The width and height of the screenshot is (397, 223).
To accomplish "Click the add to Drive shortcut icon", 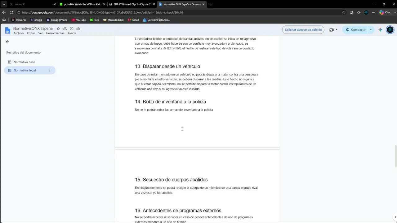I will pyautogui.click(x=65, y=28).
